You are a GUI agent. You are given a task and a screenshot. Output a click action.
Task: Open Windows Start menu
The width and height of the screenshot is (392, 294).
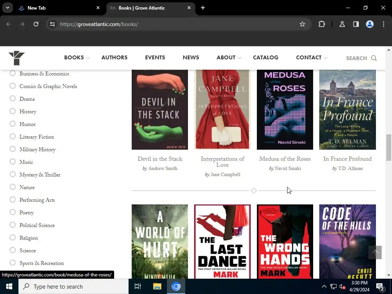(x=9, y=286)
